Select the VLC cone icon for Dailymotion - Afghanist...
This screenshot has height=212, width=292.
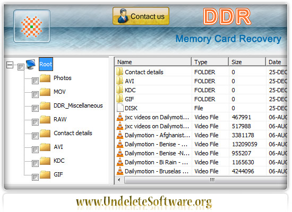point(120,135)
